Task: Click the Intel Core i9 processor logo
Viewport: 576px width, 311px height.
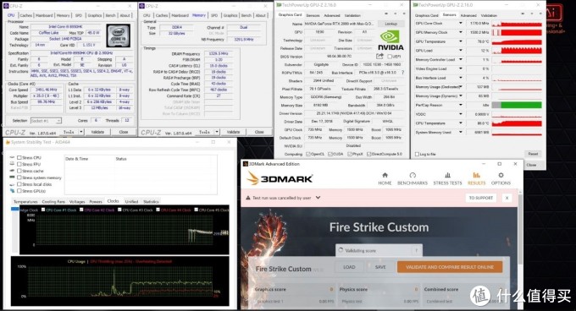Action: [x=119, y=35]
